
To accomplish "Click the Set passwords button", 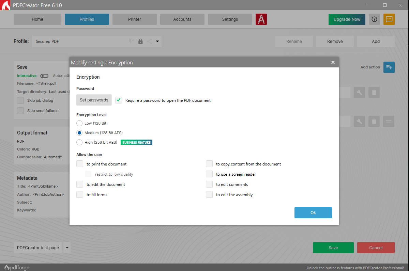I will [94, 100].
